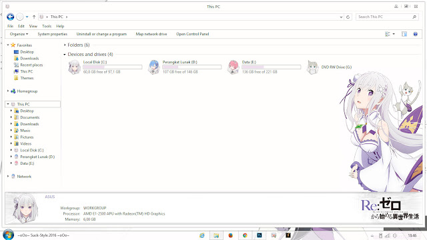Click the taskbar clock showing 18:46
This screenshot has height=240, width=427.
coord(412,235)
